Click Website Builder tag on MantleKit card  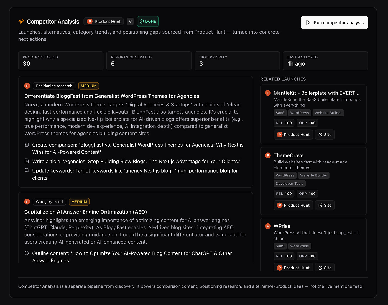[328, 113]
